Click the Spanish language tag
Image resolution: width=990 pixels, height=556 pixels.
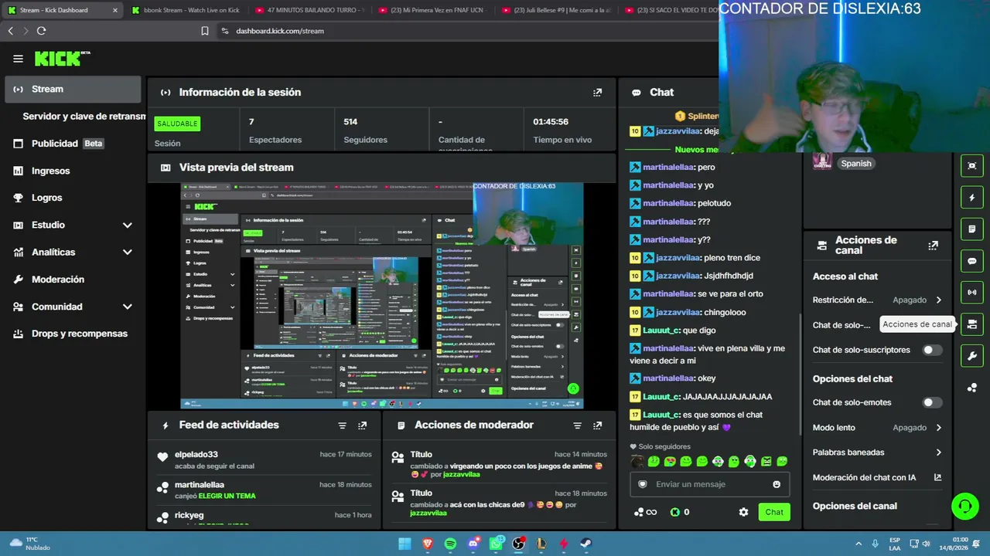coord(856,164)
